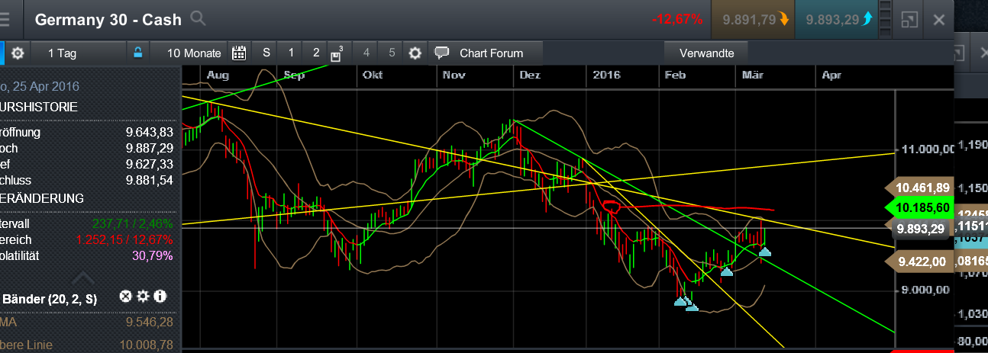The height and width of the screenshot is (353, 988).
Task: Click the Schluss value 9.881,54
Action: point(150,180)
